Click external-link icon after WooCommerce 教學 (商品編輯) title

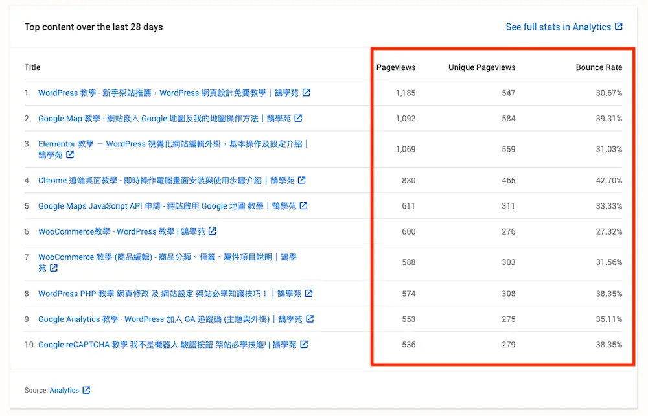tap(54, 268)
